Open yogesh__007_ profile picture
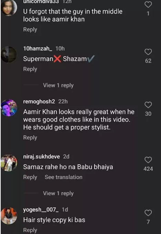The image size is (161, 234). click(9, 216)
